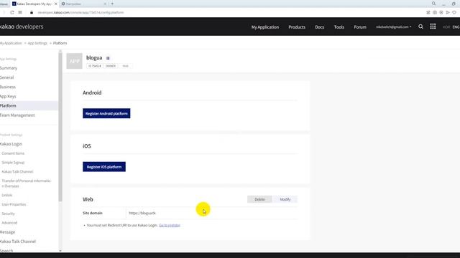
Task: Follow the Go to register link
Action: click(x=170, y=225)
